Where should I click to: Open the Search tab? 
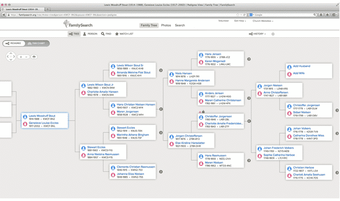(180, 26)
